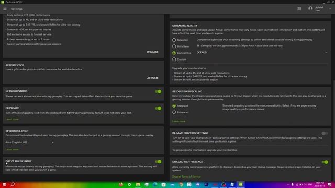Select Standard resolution upscaling

point(174,105)
